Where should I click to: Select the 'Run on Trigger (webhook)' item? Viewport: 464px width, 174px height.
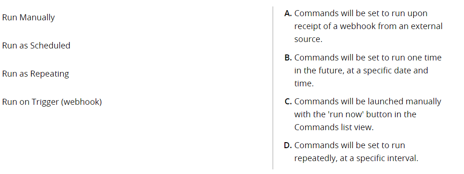click(52, 102)
